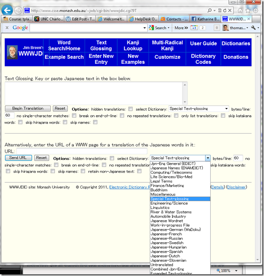Open Google search box history dropdown

click(145, 28)
